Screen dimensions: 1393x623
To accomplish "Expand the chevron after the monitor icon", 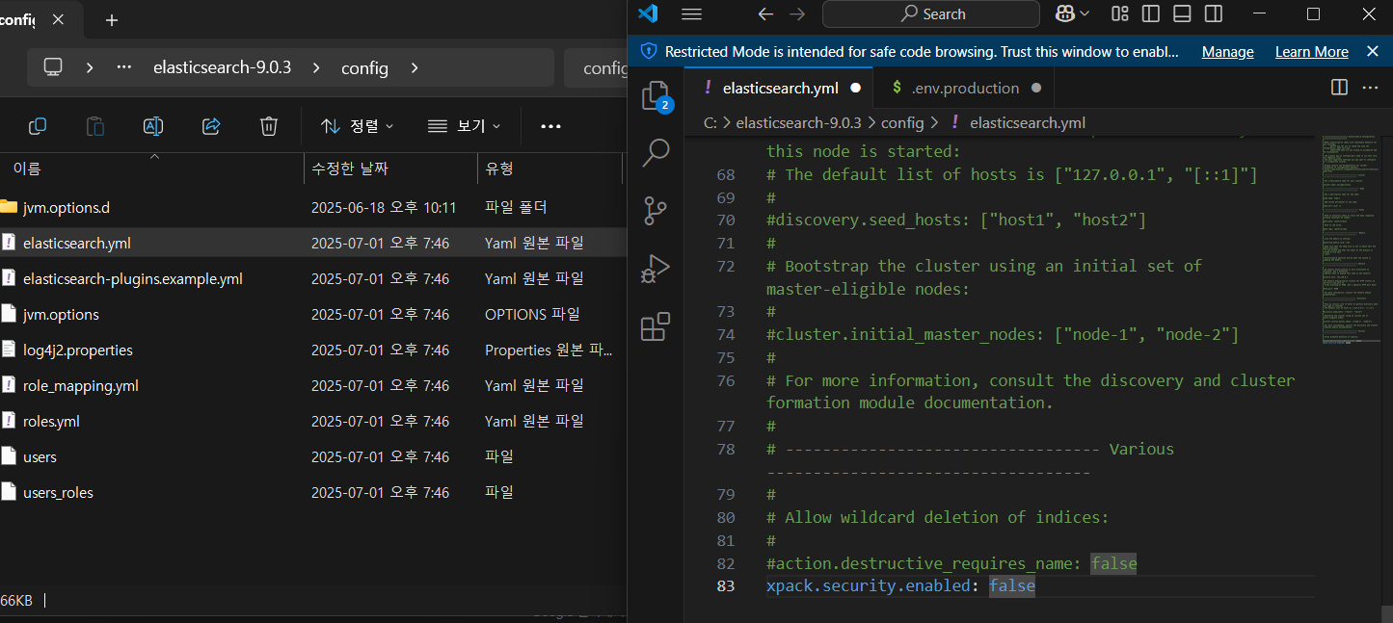I will point(89,67).
